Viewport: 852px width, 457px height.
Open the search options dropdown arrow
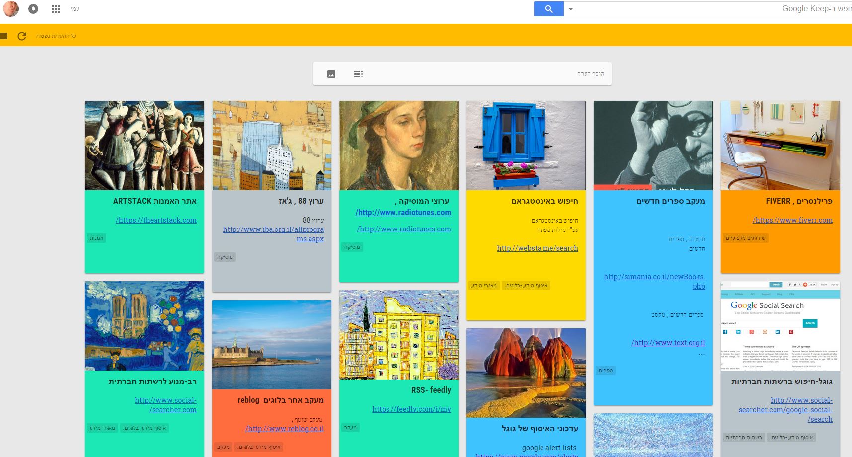[571, 9]
